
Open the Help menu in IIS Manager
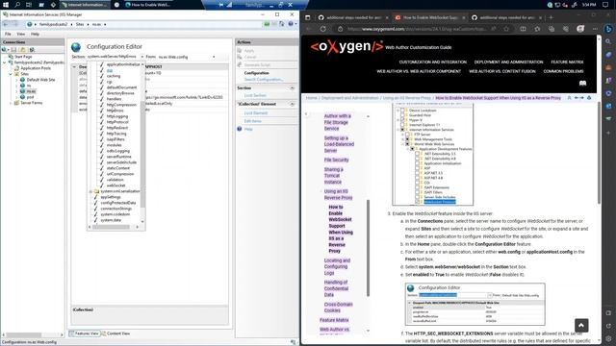point(35,35)
